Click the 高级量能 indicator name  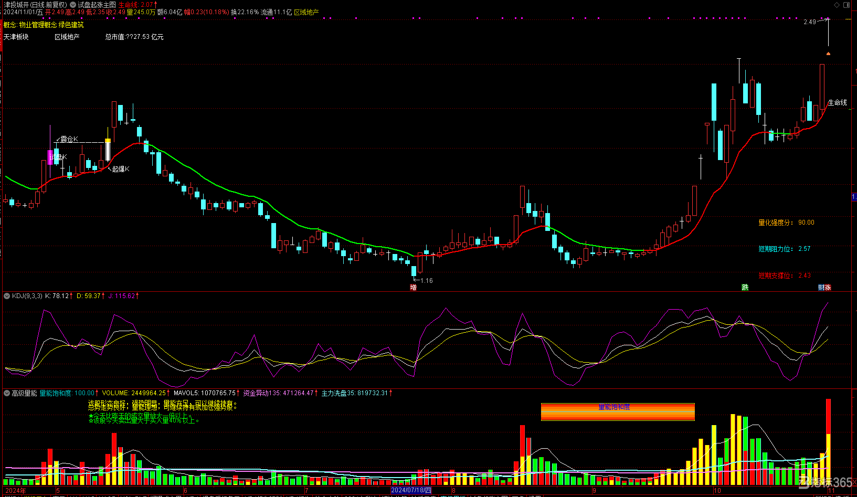pyautogui.click(x=24, y=393)
